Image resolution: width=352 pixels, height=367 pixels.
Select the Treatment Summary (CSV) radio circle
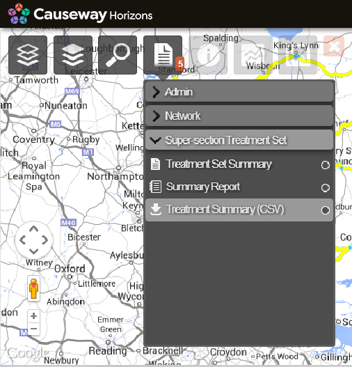326,210
